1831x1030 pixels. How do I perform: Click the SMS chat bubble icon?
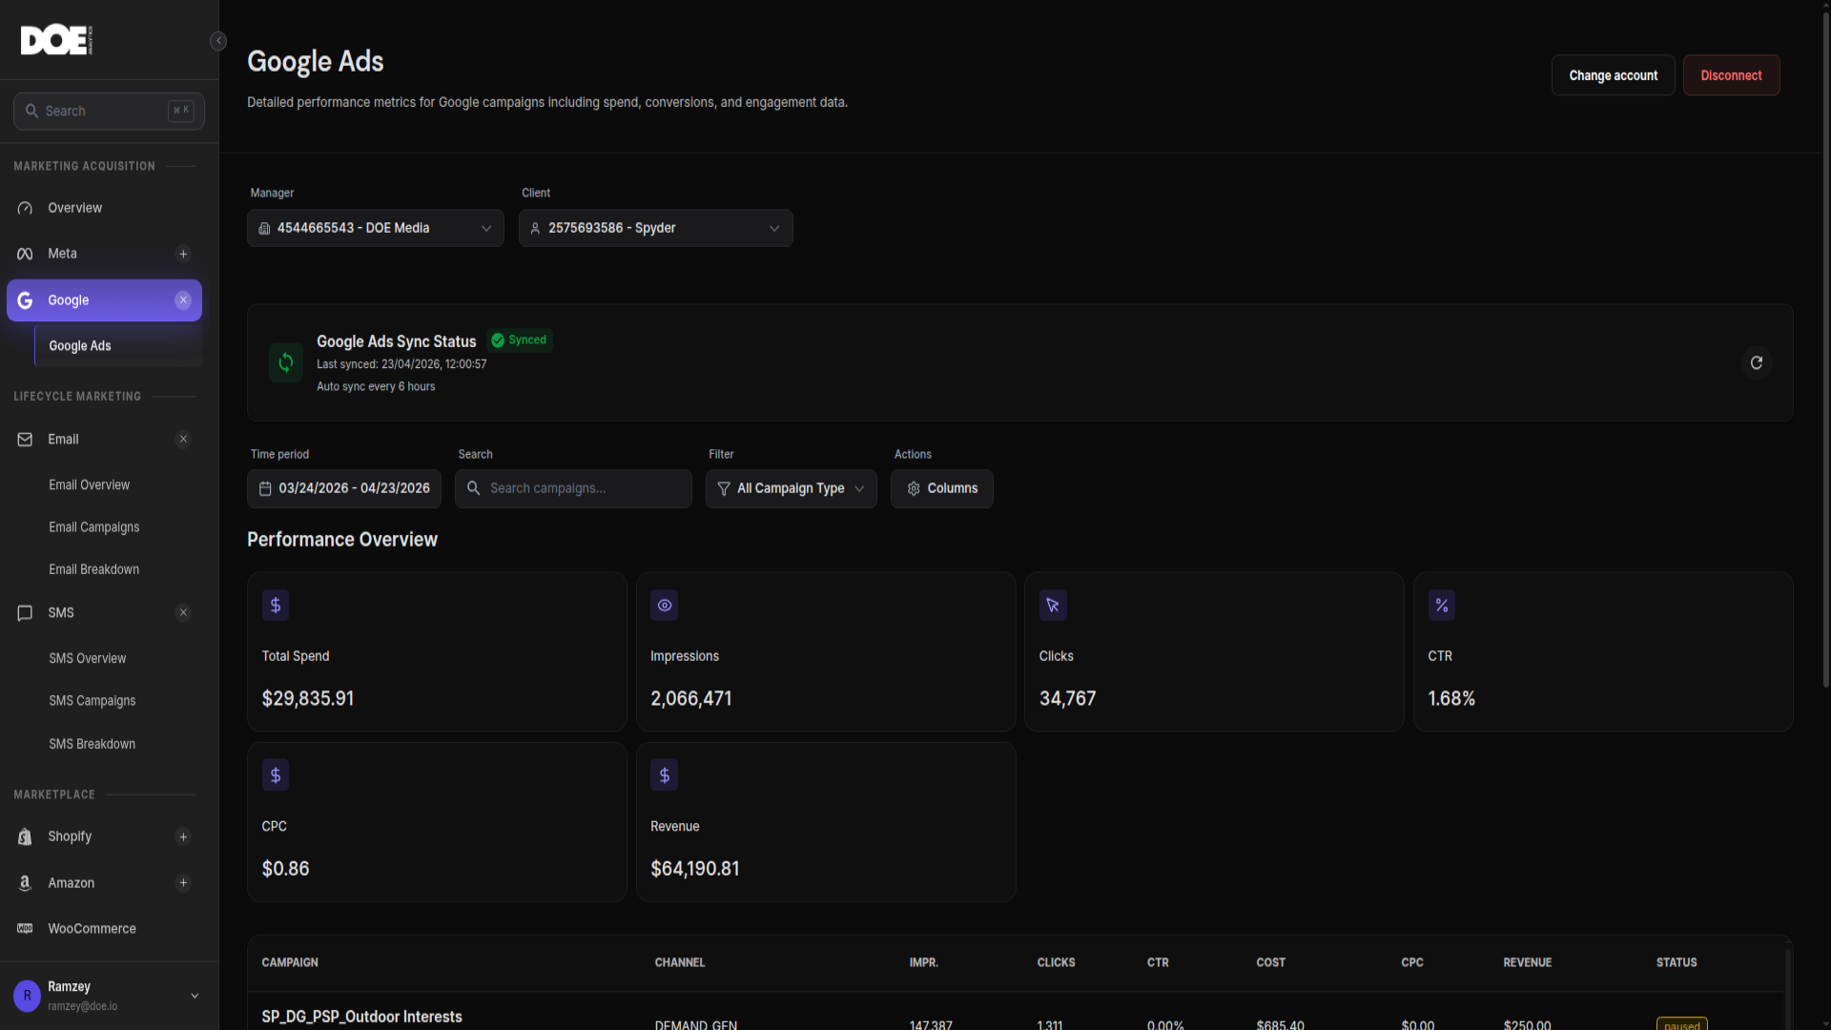click(x=25, y=613)
